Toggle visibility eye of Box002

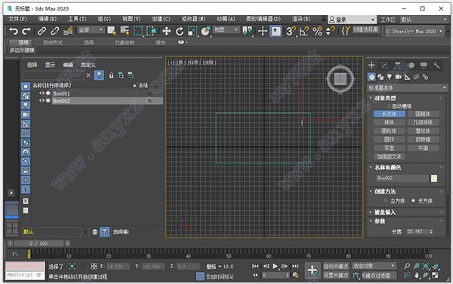(42, 101)
